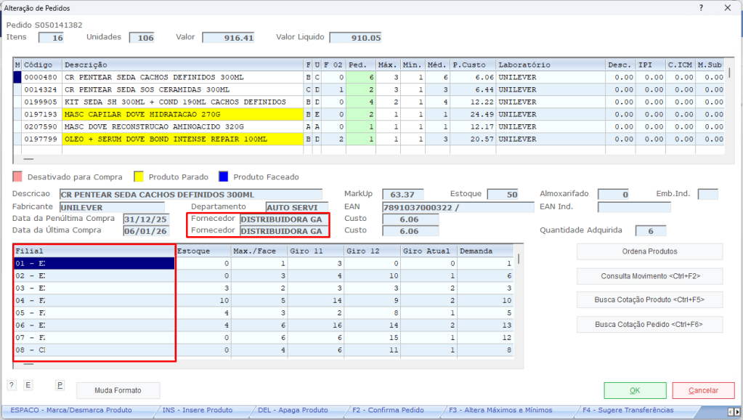Select the 'INS - Insere Produto' tab

pos(198,411)
